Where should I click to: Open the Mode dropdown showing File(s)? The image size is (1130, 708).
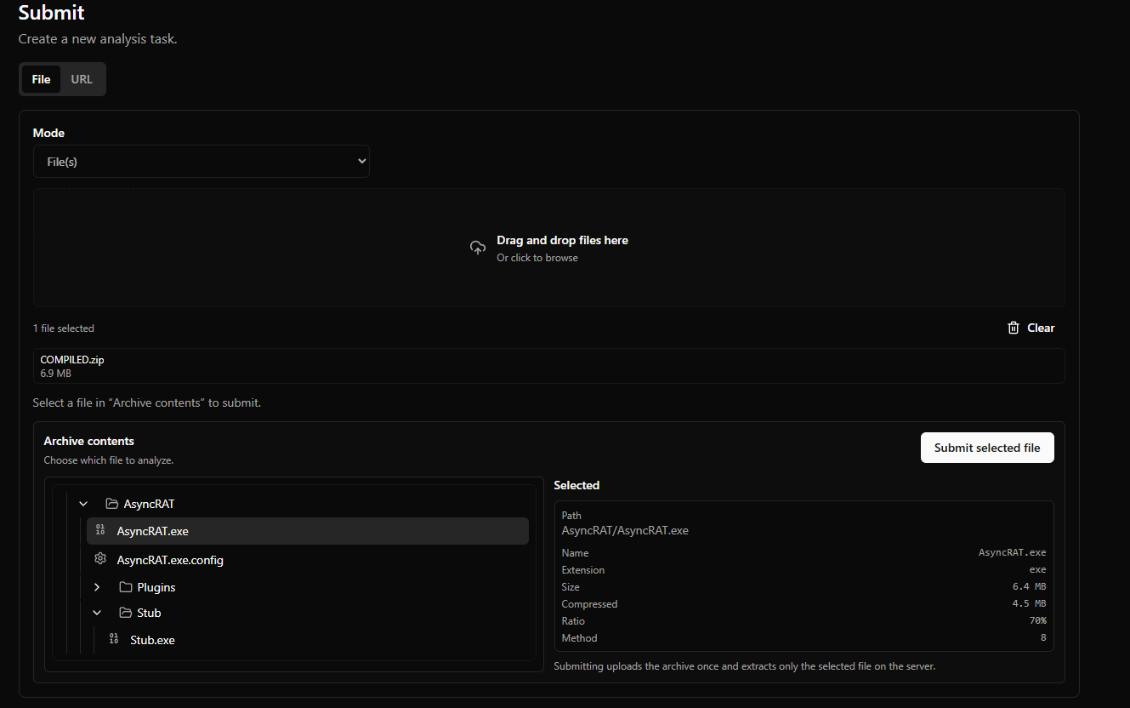(202, 161)
